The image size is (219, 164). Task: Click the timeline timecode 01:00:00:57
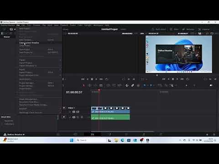click(x=74, y=92)
